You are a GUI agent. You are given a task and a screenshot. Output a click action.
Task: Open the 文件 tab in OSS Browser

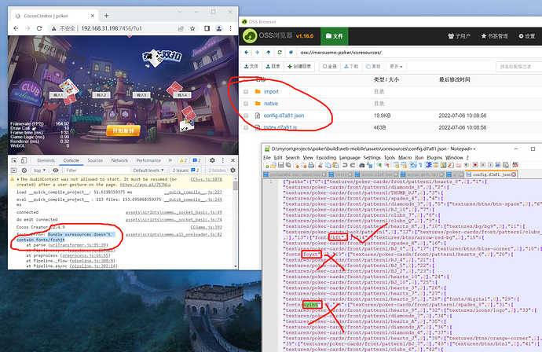click(x=335, y=36)
